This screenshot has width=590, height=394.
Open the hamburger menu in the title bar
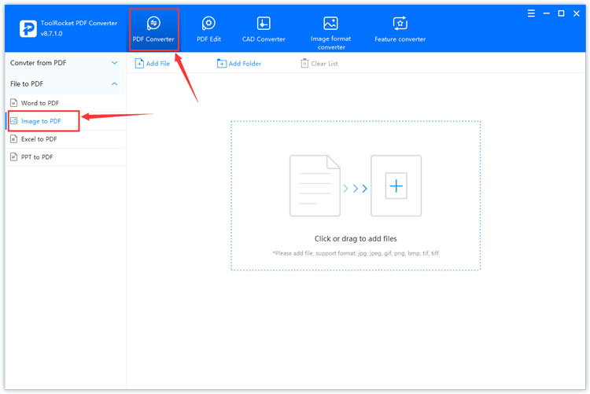(x=531, y=13)
